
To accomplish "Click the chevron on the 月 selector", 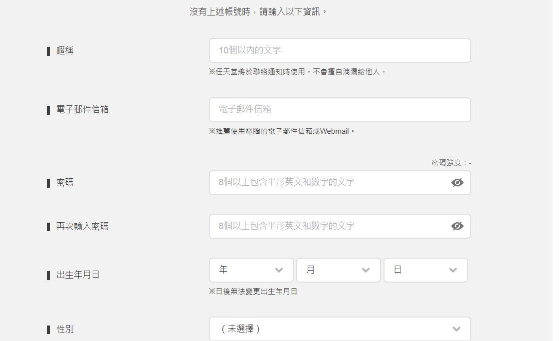I will 365,270.
